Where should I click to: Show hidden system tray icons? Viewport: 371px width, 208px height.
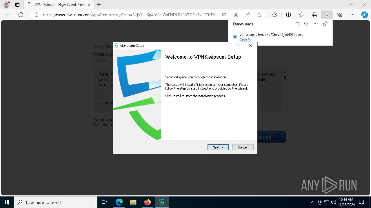coord(312,202)
